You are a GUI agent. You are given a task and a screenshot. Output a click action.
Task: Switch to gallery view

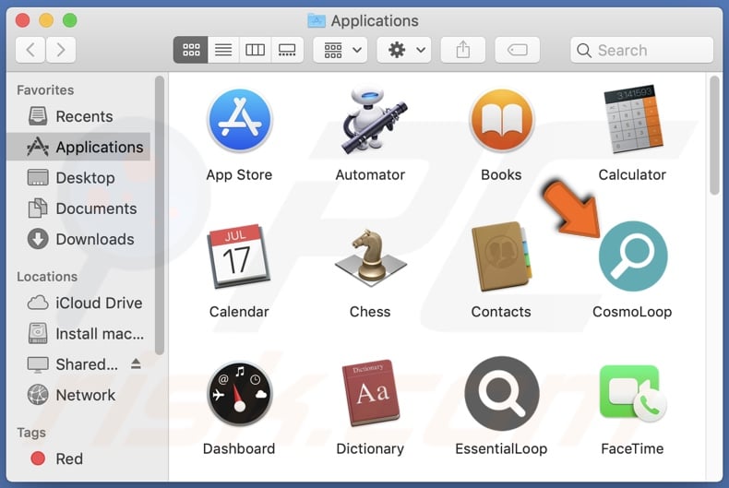(x=287, y=50)
